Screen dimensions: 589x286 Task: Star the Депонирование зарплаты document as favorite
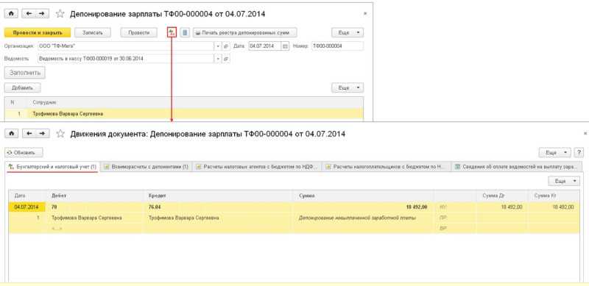[60, 14]
